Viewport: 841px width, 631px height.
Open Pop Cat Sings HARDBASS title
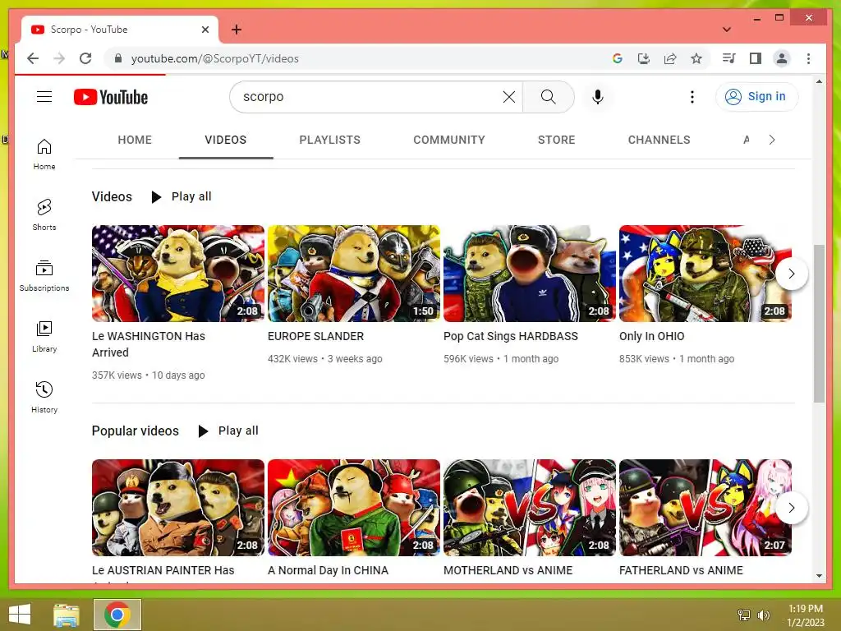511,336
